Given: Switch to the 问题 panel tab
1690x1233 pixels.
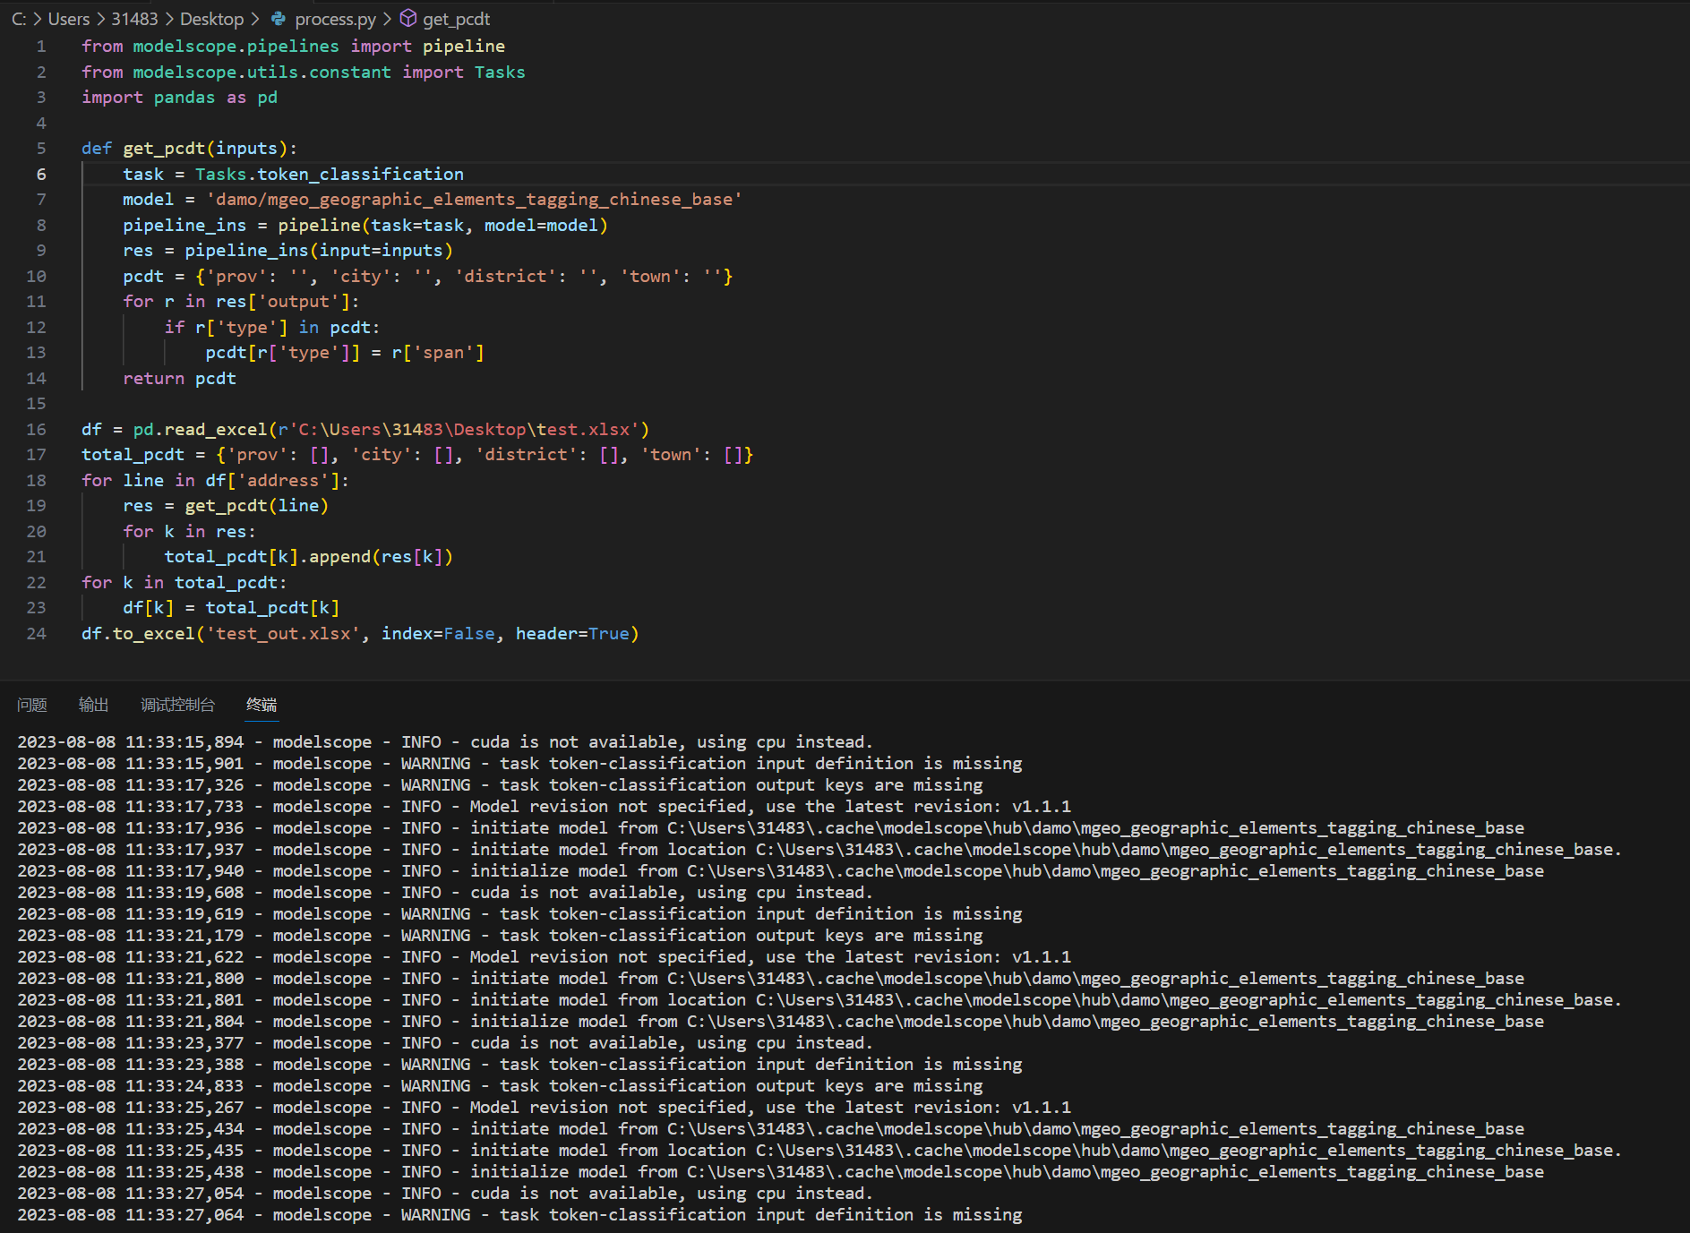Looking at the screenshot, I should pyautogui.click(x=32, y=705).
